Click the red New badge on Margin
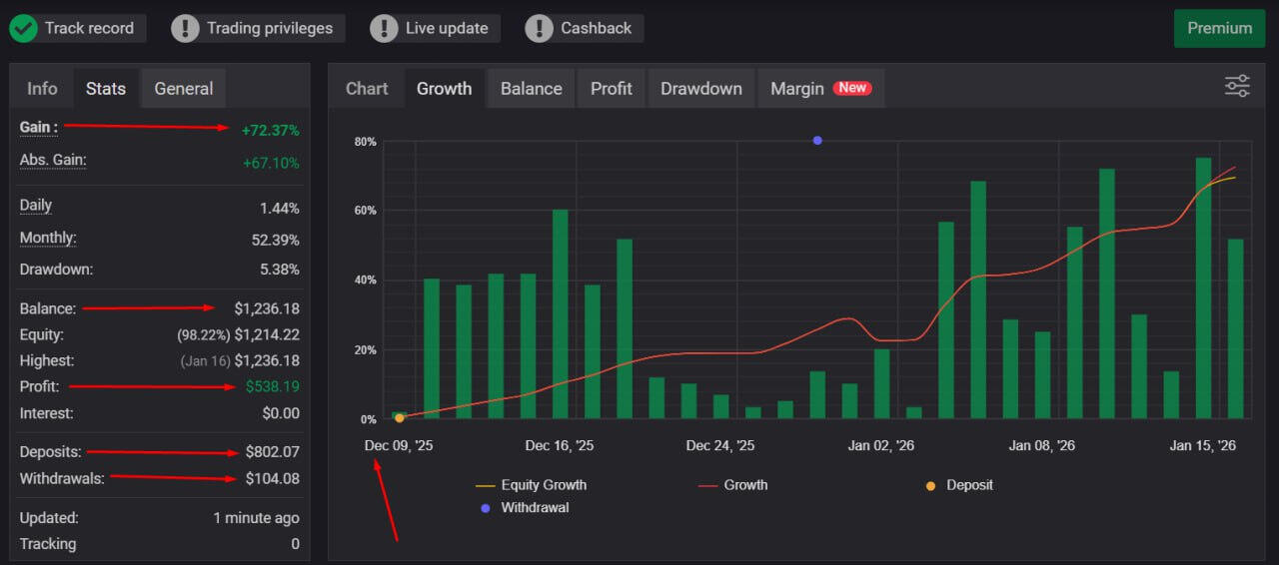Screen dimensions: 1279x565 pos(852,88)
